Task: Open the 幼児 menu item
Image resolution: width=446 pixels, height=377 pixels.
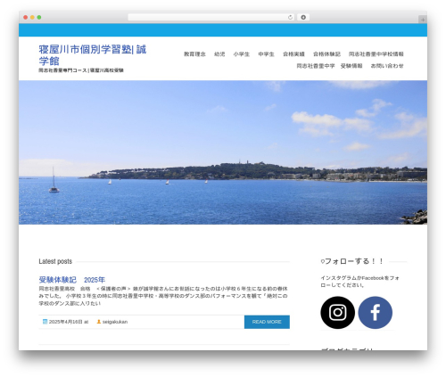Action: [x=219, y=54]
